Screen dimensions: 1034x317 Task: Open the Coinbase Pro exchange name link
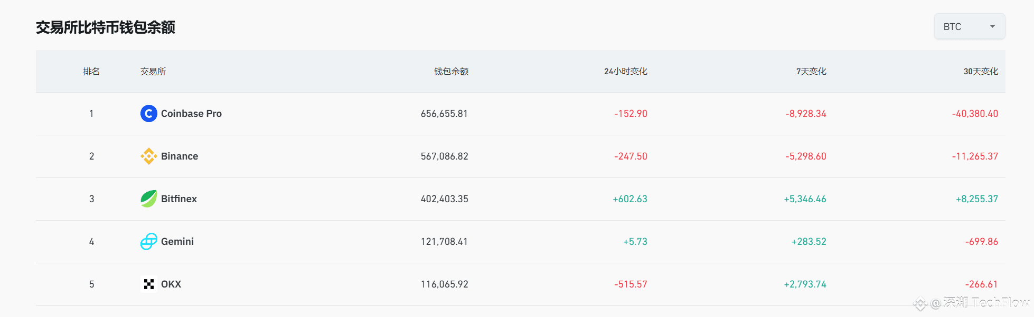191,114
